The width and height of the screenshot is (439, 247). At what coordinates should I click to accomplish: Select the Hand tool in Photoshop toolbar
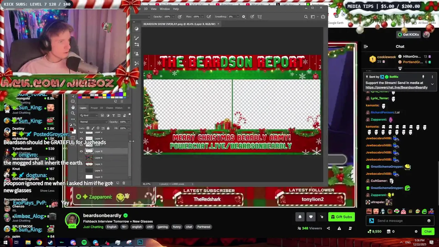pos(73,107)
